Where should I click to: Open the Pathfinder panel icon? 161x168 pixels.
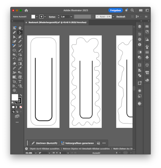point(140,76)
